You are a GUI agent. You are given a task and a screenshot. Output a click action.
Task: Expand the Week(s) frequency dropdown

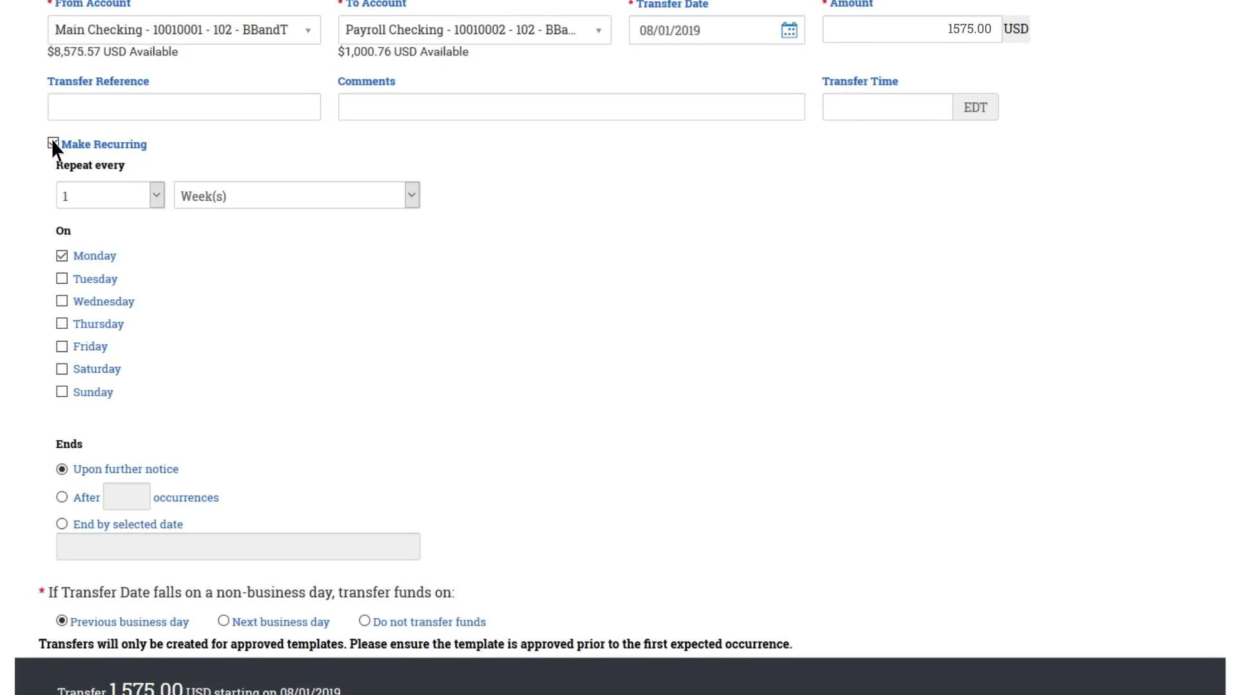pyautogui.click(x=296, y=196)
